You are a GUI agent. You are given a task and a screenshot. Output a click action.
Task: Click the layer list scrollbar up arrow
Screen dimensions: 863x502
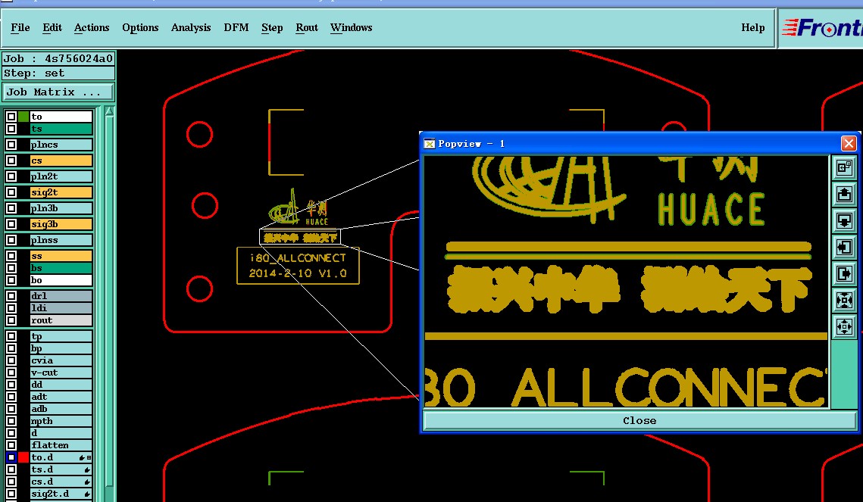109,111
